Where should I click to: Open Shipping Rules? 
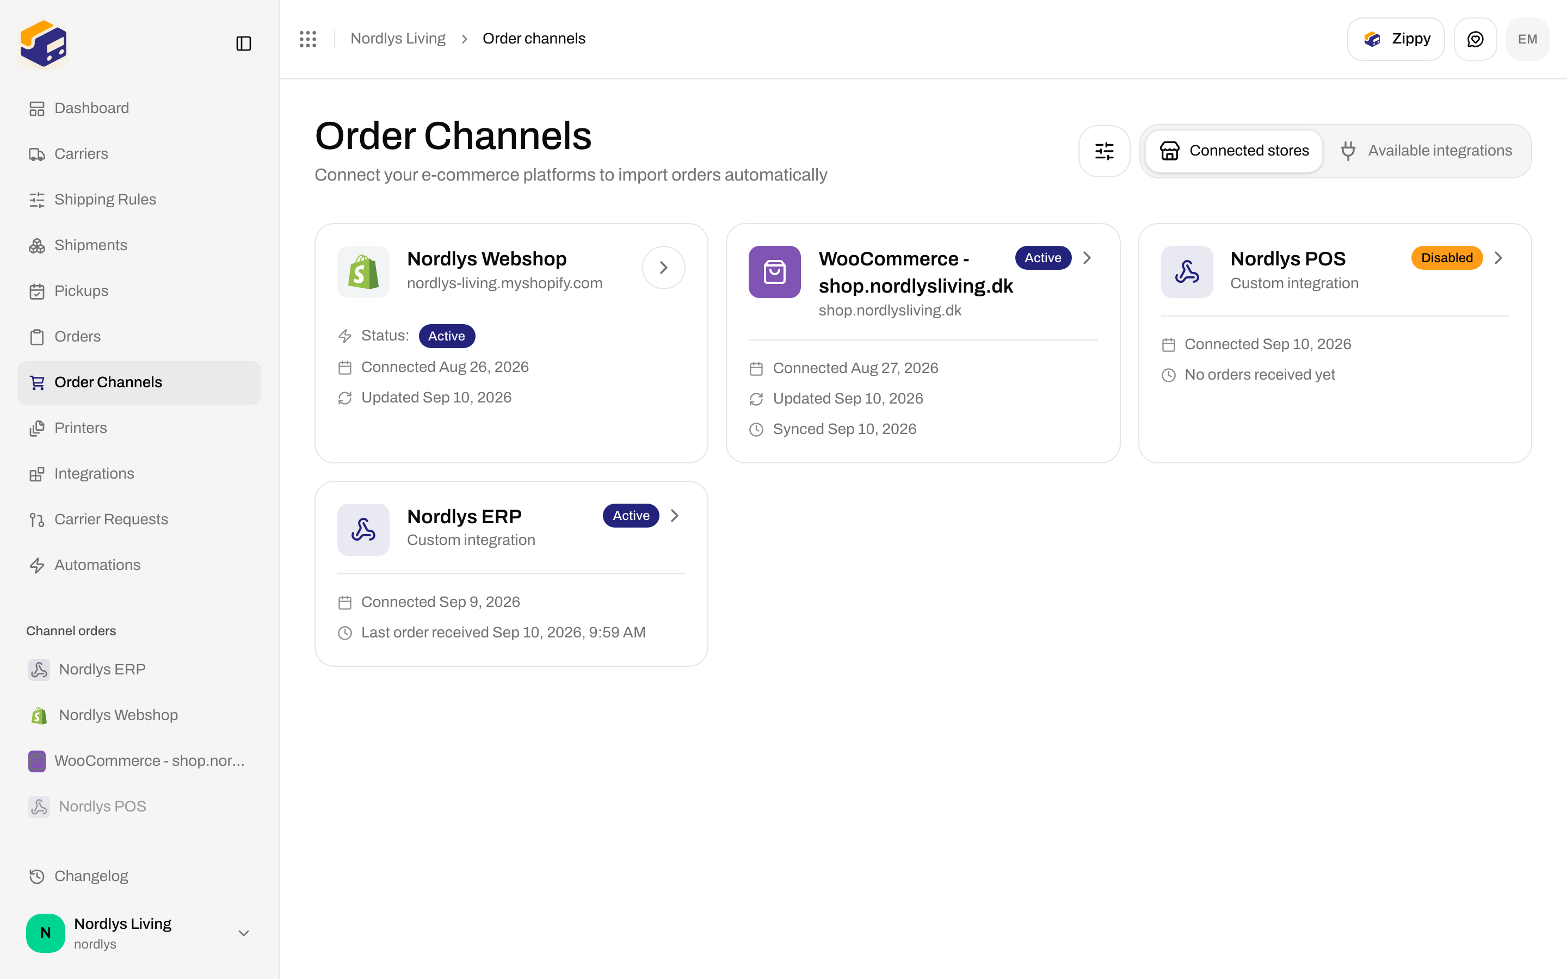(139, 200)
